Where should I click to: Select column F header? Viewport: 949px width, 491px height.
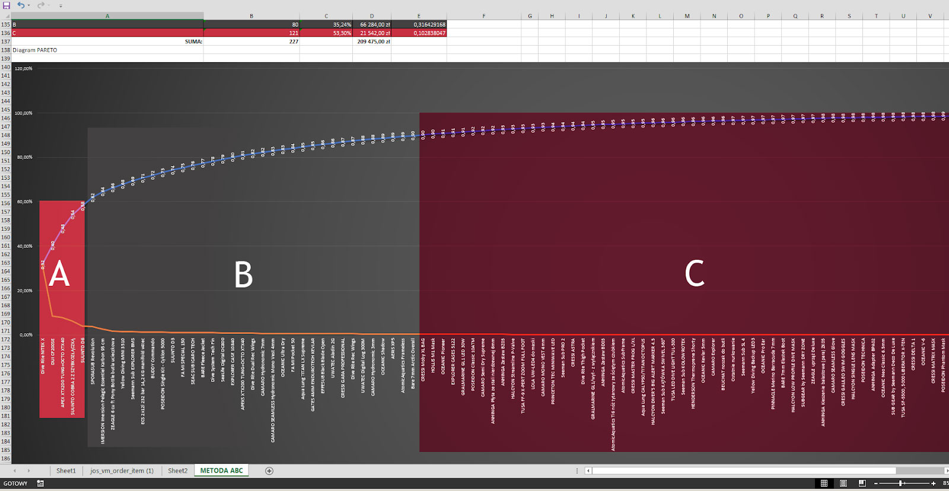coord(483,16)
